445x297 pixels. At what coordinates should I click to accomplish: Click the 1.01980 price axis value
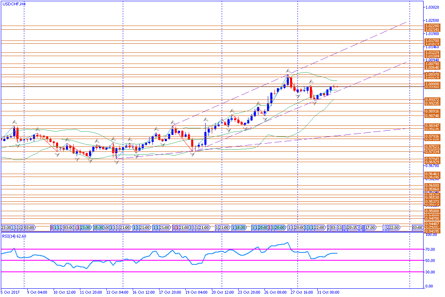click(x=432, y=34)
